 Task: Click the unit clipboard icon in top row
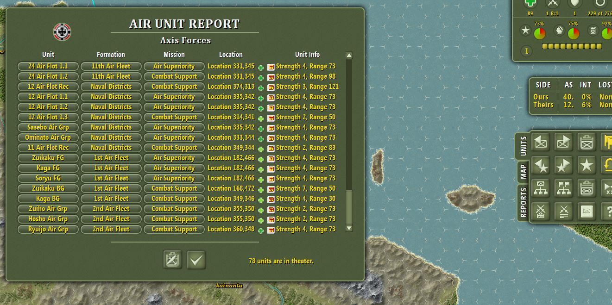pyautogui.click(x=587, y=142)
